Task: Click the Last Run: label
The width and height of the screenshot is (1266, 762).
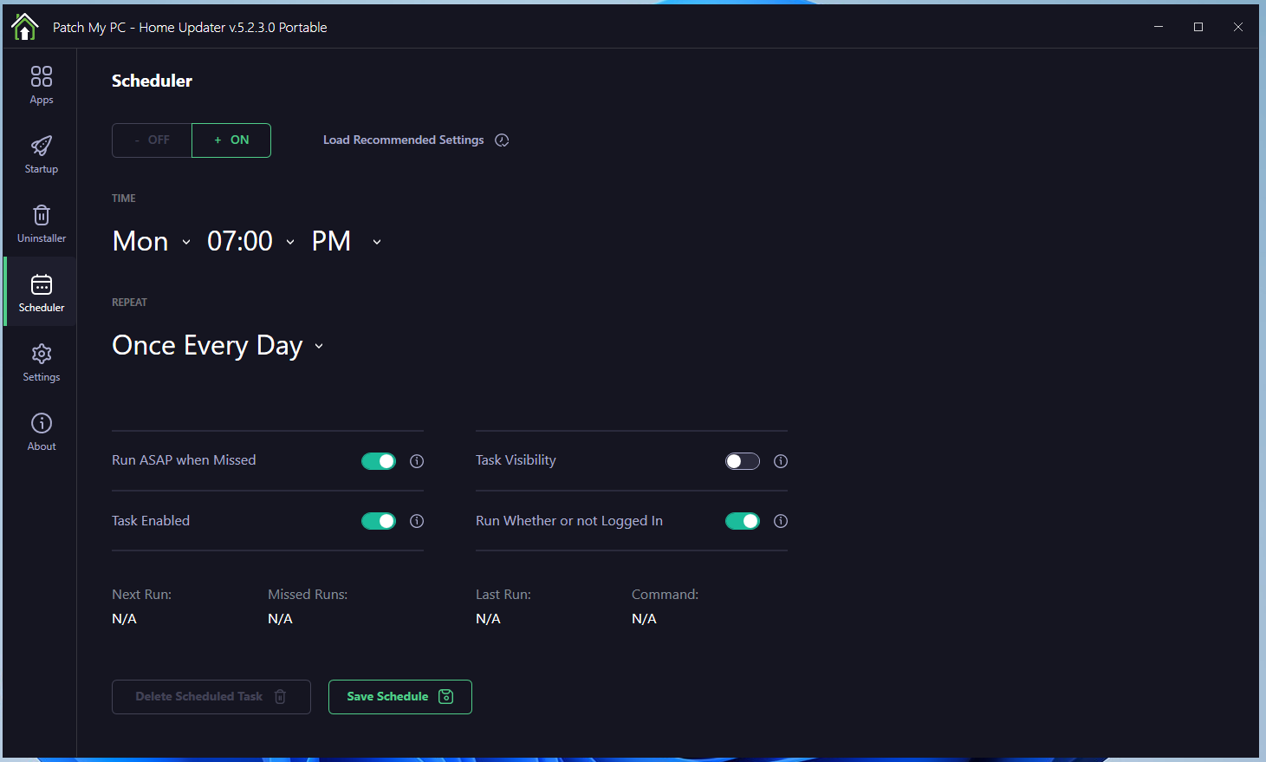Action: 503,595
